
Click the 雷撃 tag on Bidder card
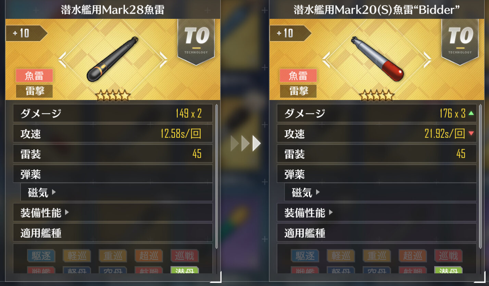[298, 91]
